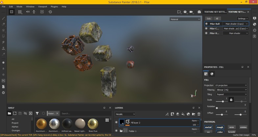Select the Eraser tool
The width and height of the screenshot is (258, 137).
tap(3, 24)
